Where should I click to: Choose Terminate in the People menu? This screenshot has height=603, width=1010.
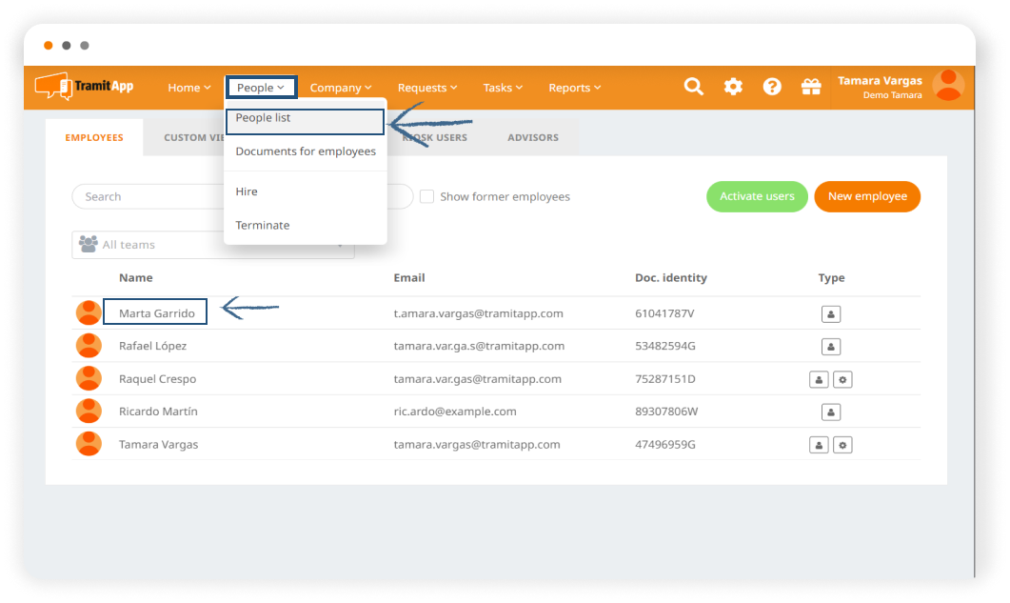tap(263, 226)
